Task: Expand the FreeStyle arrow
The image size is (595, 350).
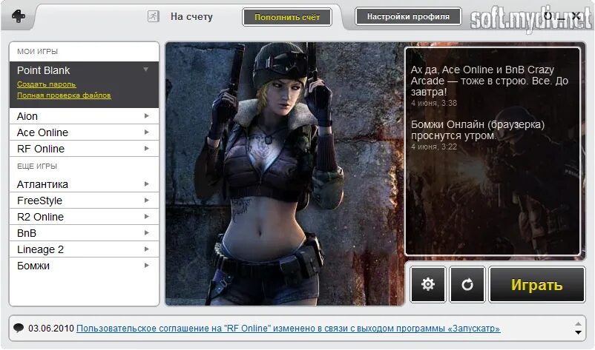Action: 146,201
